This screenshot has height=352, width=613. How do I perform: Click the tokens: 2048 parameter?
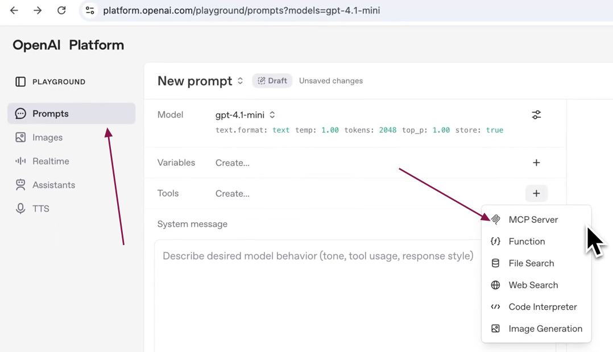click(x=370, y=130)
